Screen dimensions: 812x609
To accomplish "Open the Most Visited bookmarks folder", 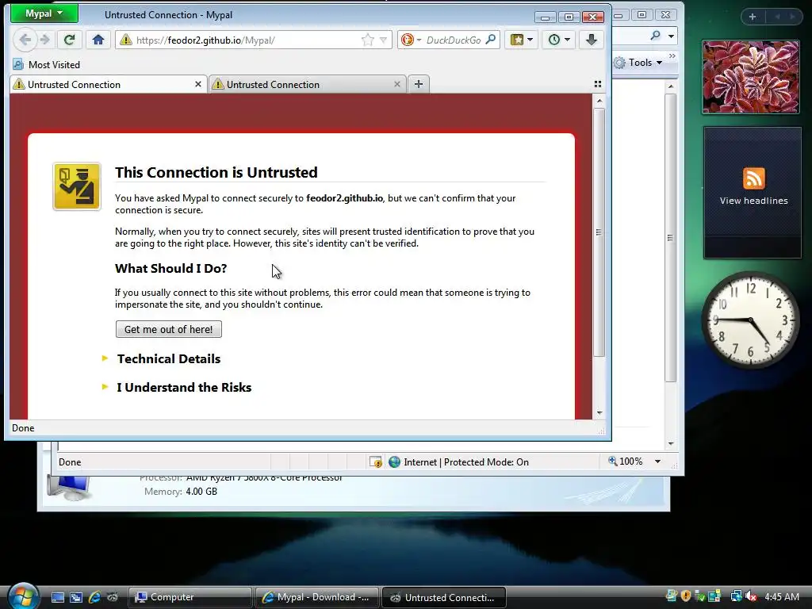I will (x=47, y=65).
